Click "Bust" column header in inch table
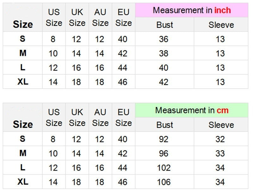253x192 pixels. point(165,25)
